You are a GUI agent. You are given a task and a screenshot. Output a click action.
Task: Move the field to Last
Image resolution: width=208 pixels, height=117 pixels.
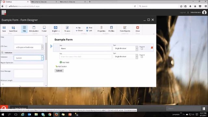89,31
